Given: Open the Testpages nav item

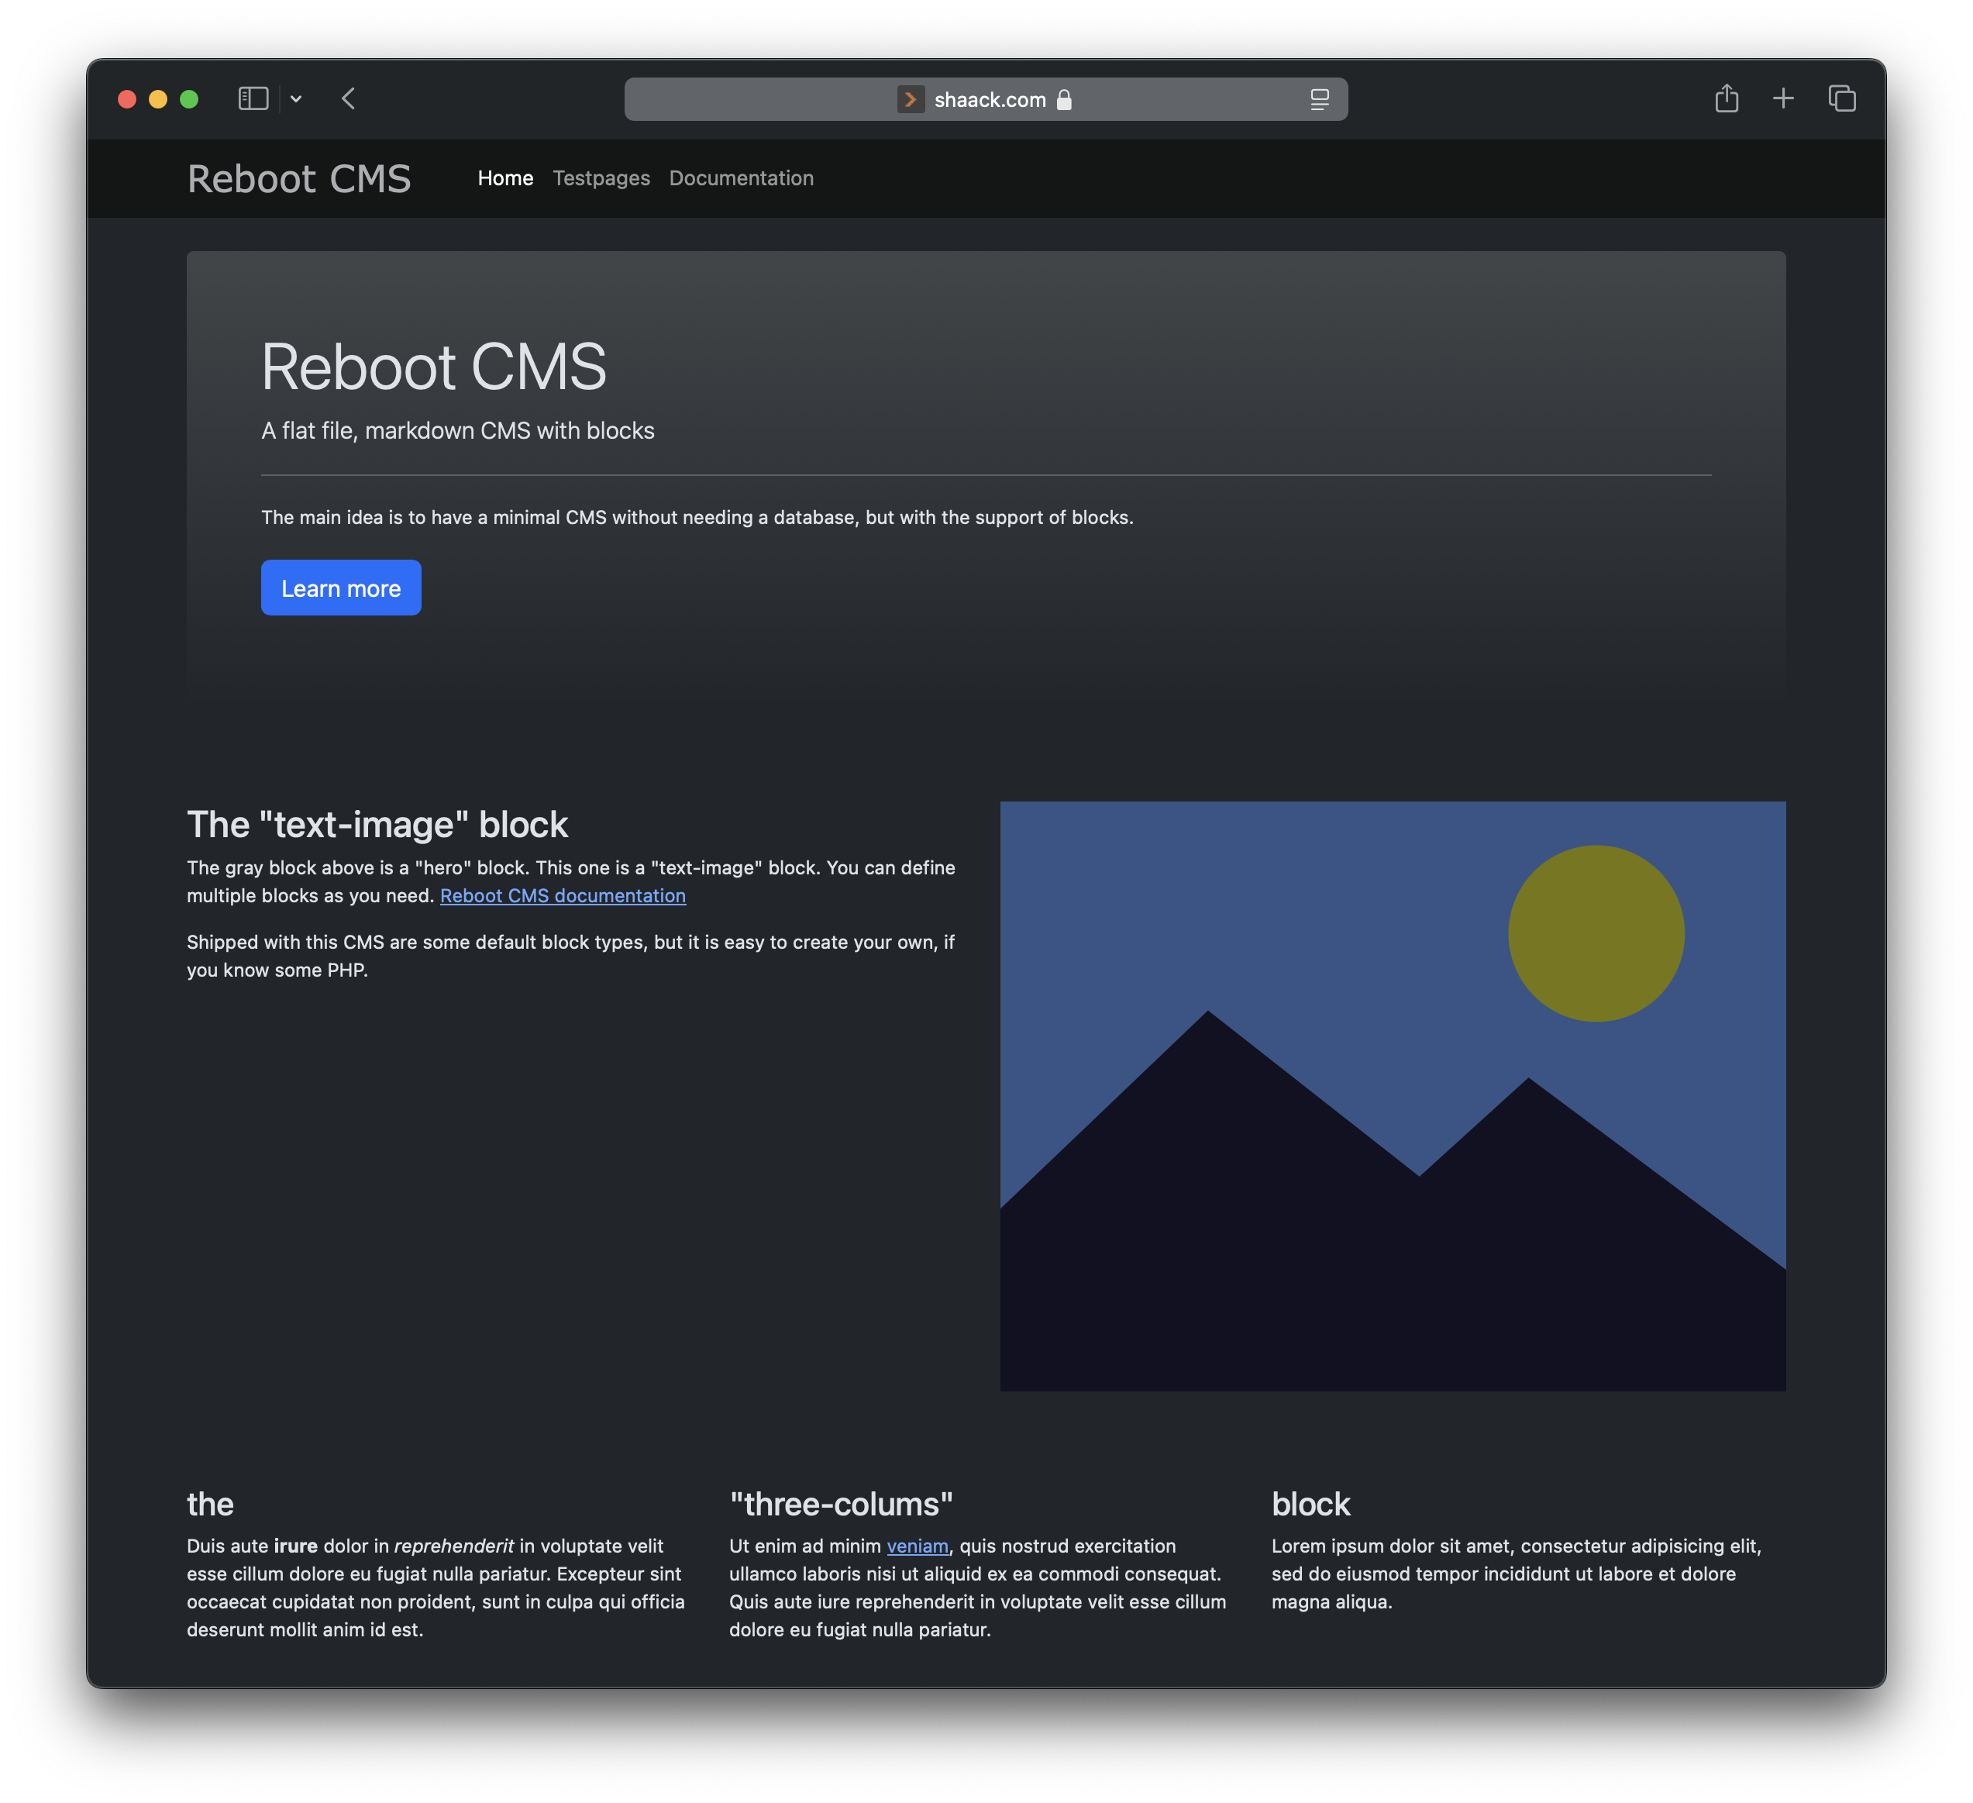Looking at the screenshot, I should [x=601, y=178].
